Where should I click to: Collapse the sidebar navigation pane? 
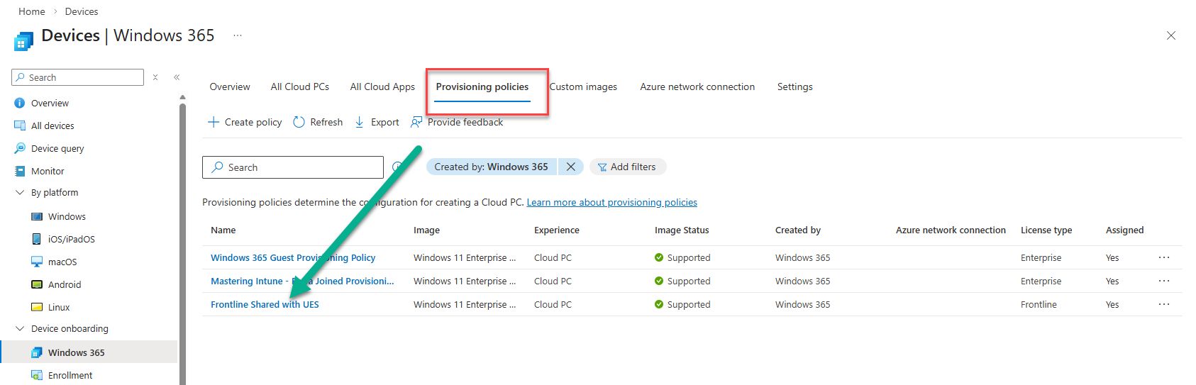tap(177, 77)
